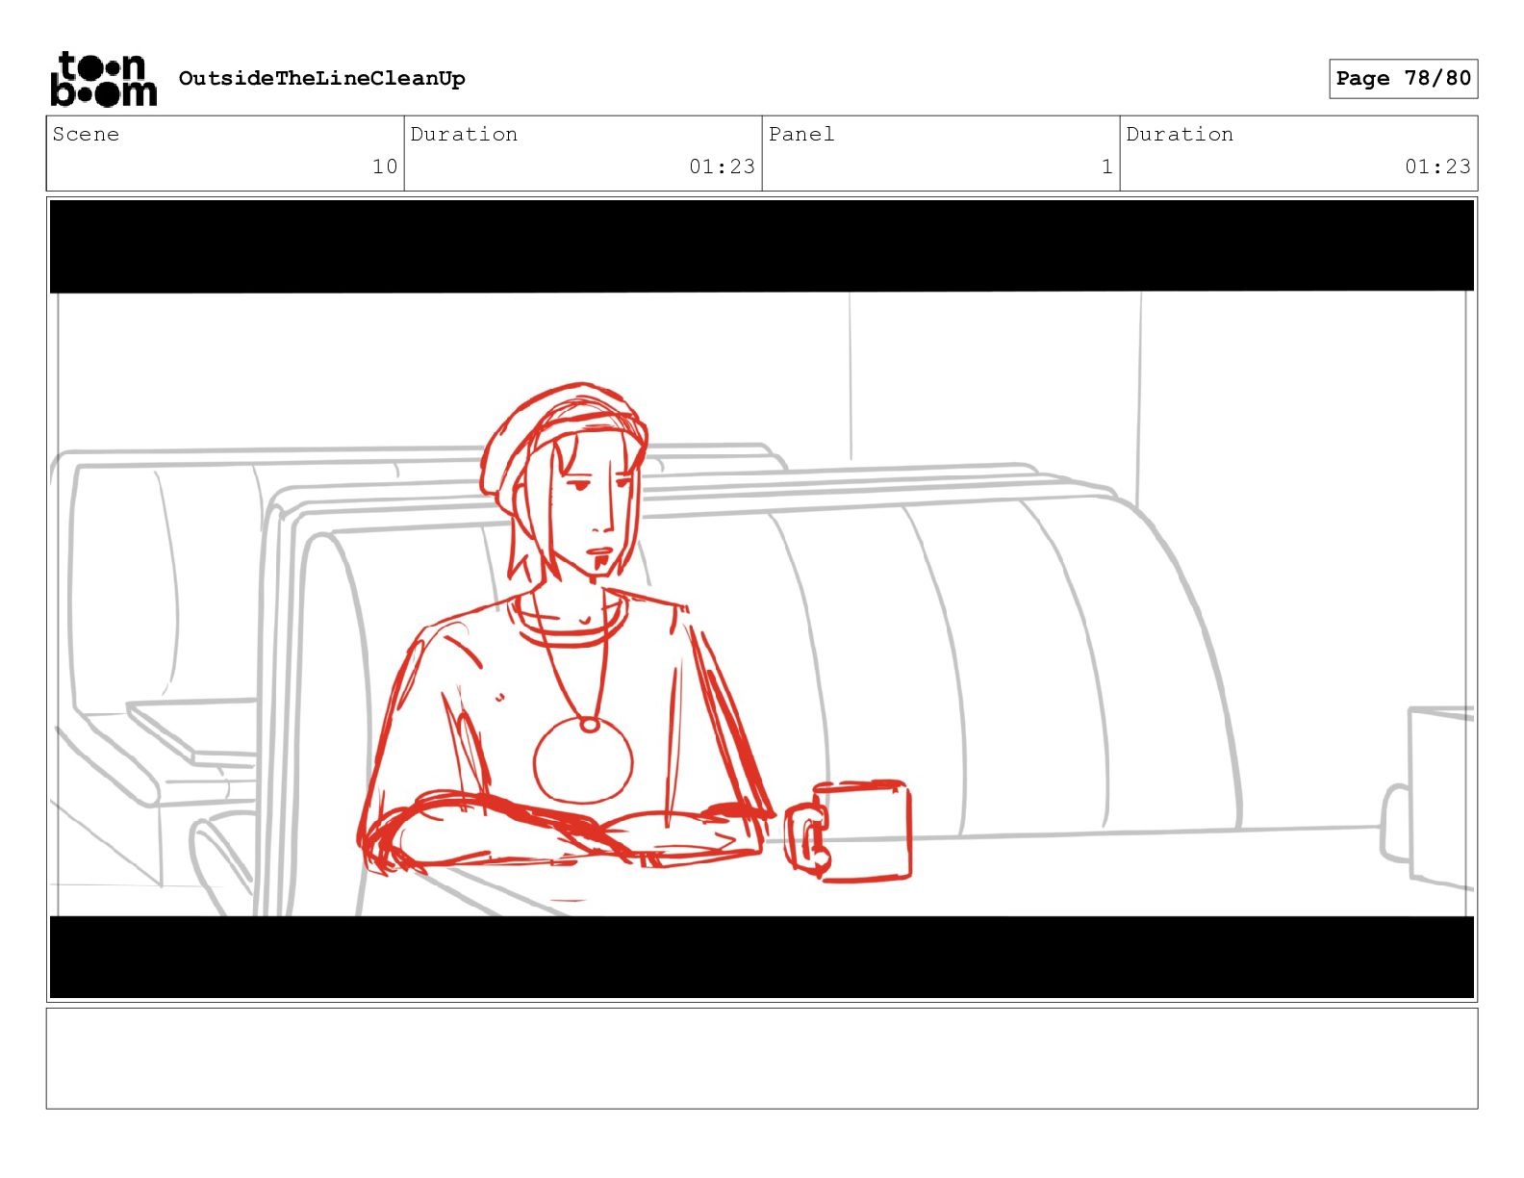The width and height of the screenshot is (1524, 1178).
Task: Click the Panel header label
Action: point(801,134)
